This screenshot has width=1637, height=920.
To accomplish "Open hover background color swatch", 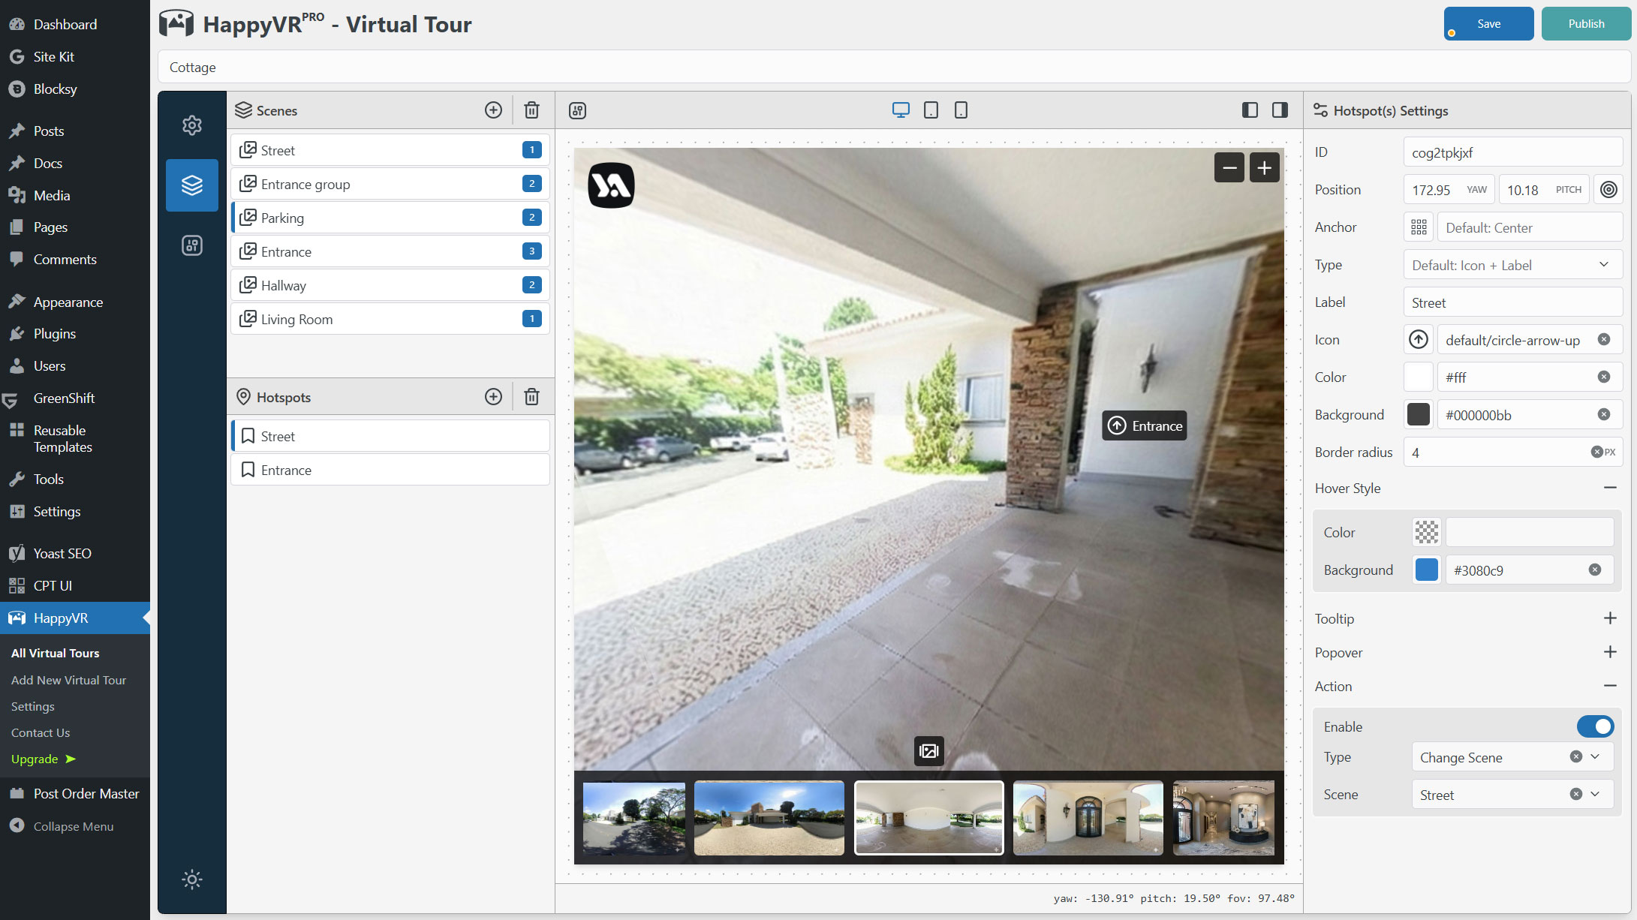I will [x=1426, y=570].
